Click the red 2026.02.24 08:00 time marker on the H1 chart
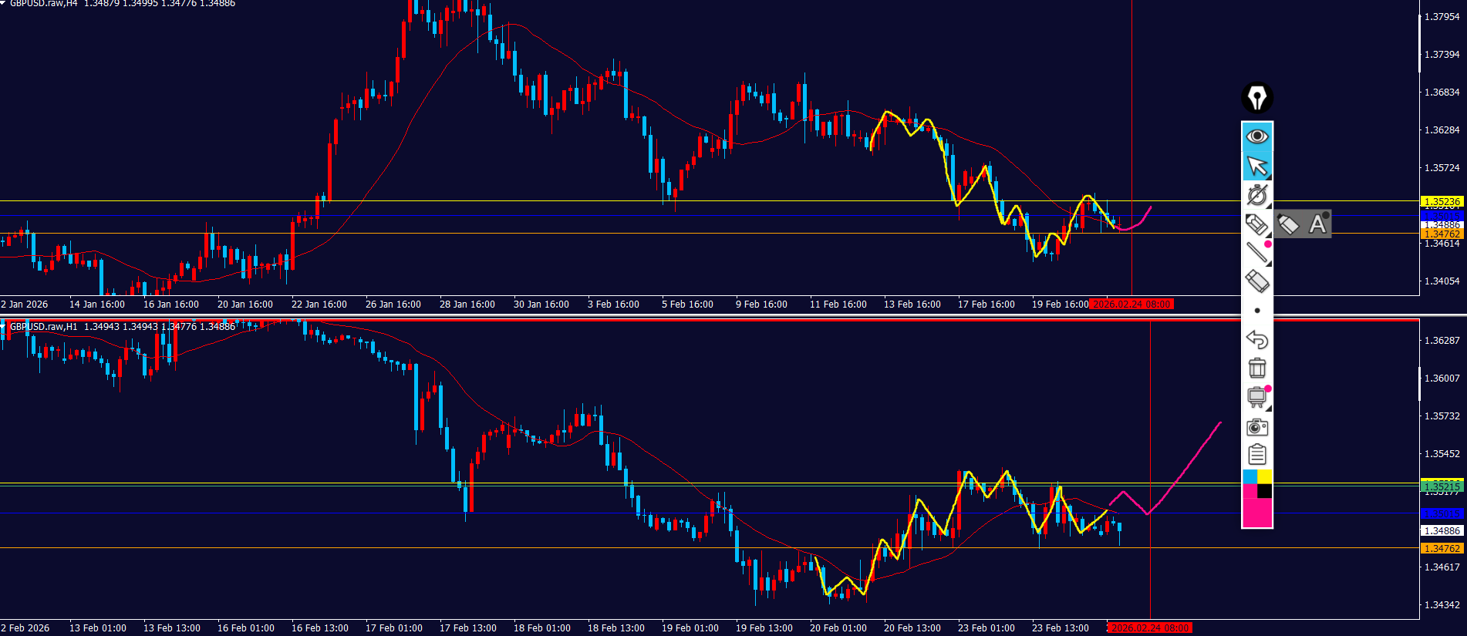1467x636 pixels. pyautogui.click(x=1148, y=628)
